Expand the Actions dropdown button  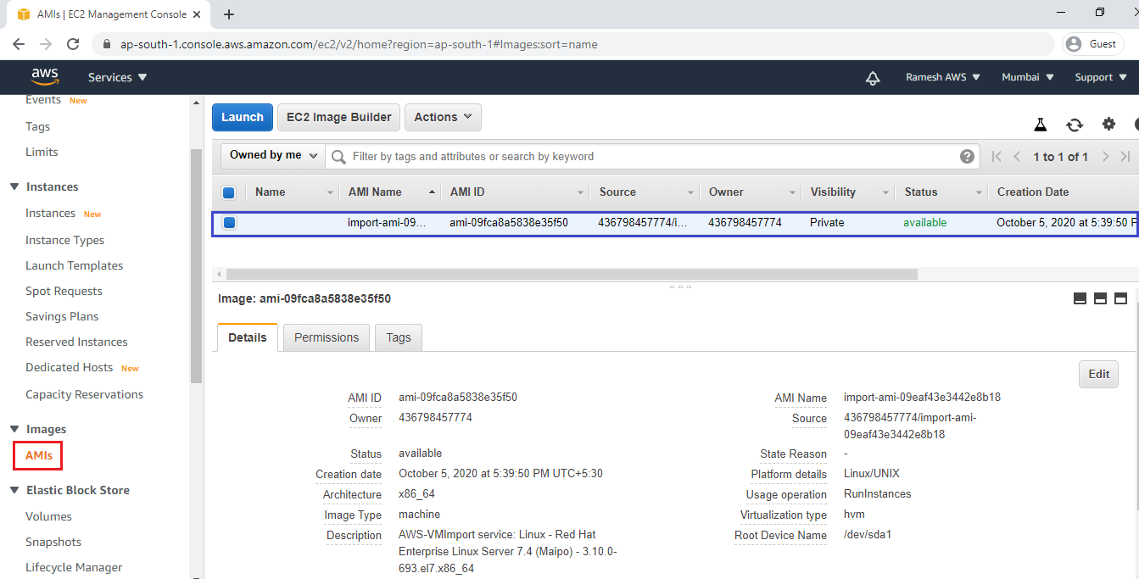click(443, 117)
